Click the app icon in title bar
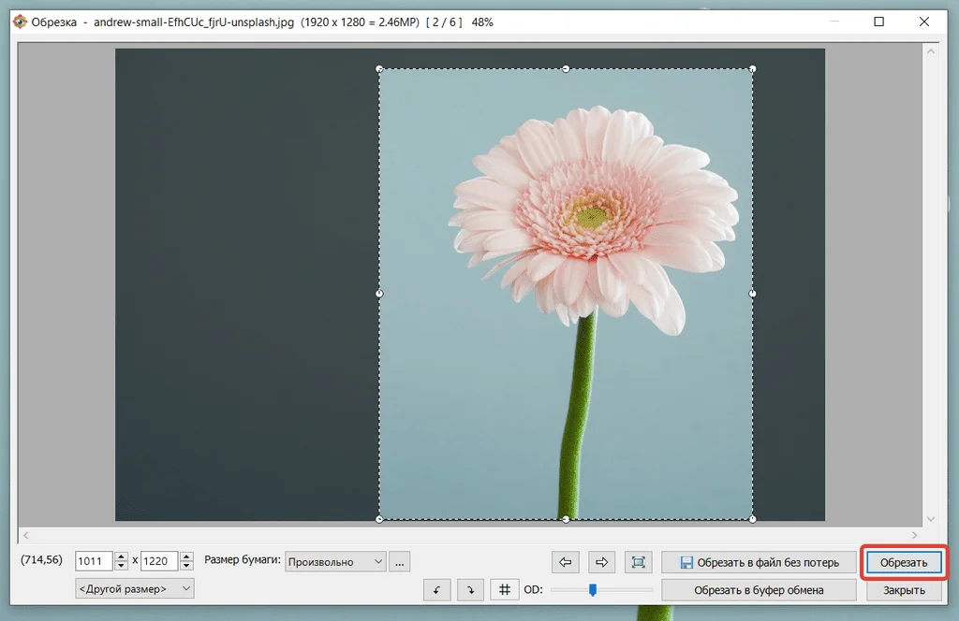 point(20,22)
